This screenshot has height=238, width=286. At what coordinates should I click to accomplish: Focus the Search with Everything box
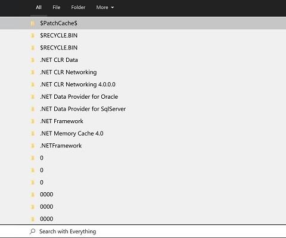143,231
